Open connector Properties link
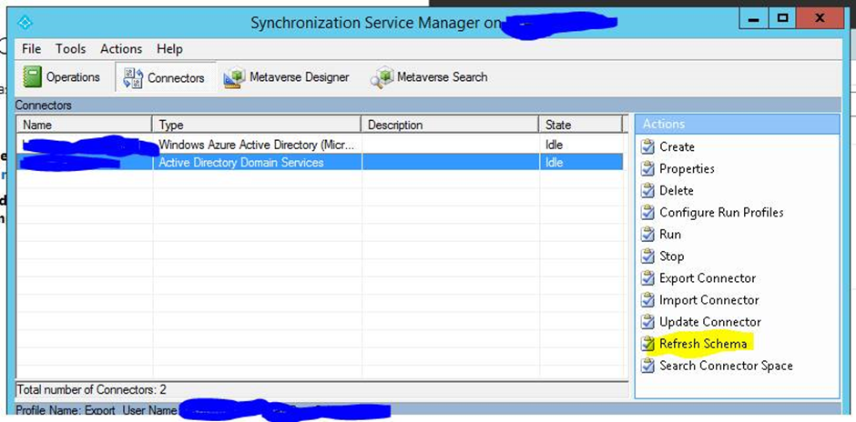This screenshot has width=856, height=422. tap(687, 169)
